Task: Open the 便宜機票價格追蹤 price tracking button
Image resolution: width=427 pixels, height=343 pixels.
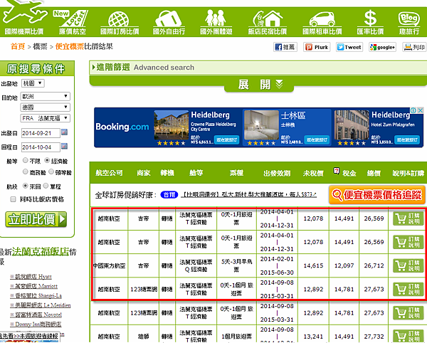Action: point(377,195)
